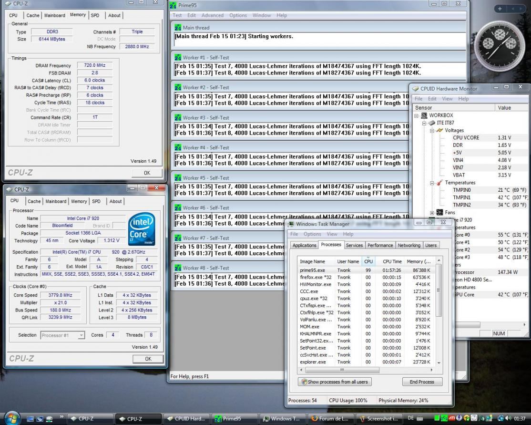The width and height of the screenshot is (531, 425).
Task: Click the Memory CPU-Z window title icon
Action: pos(8,3)
